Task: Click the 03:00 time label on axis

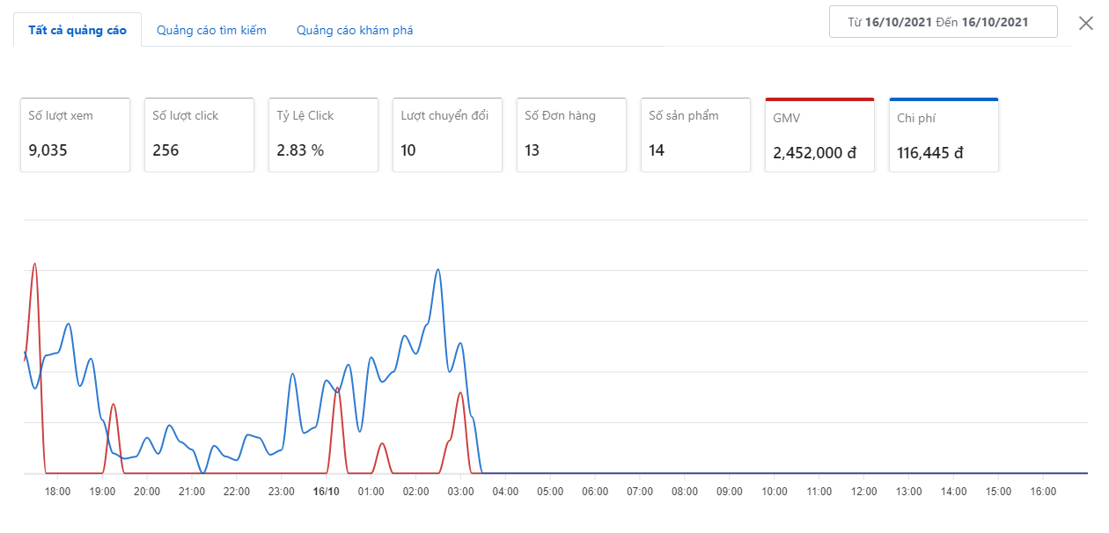Action: 460,492
